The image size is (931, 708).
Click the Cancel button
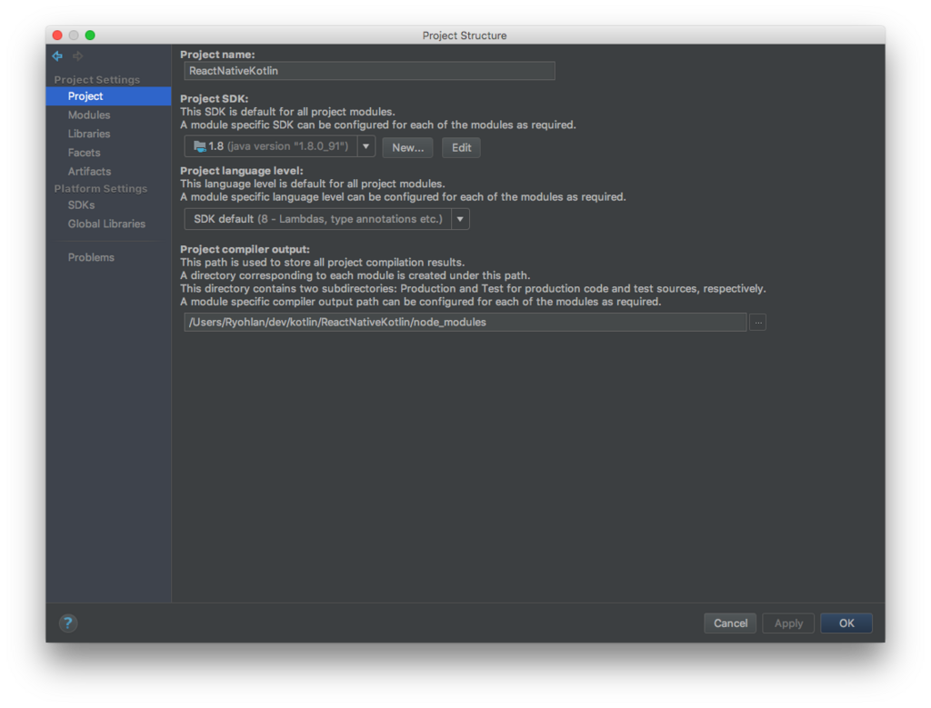click(730, 623)
